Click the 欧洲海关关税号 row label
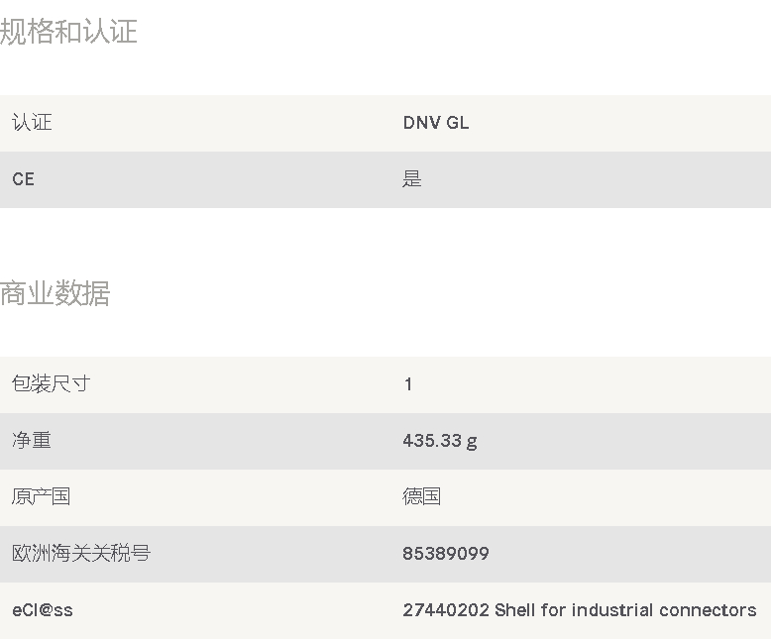The width and height of the screenshot is (771, 640). [80, 554]
